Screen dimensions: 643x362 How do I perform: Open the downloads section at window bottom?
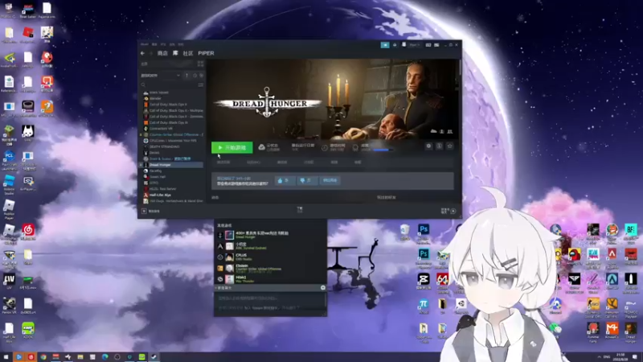300,210
